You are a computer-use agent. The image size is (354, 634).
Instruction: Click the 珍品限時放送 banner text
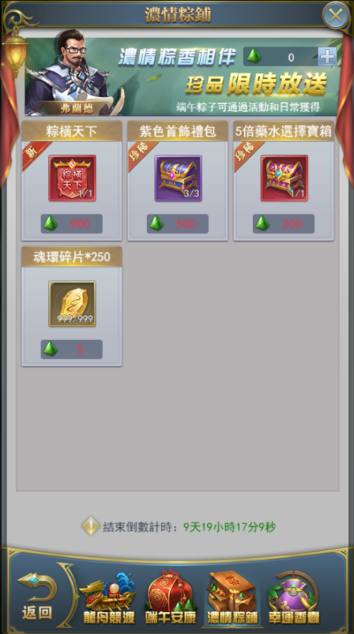point(256,84)
